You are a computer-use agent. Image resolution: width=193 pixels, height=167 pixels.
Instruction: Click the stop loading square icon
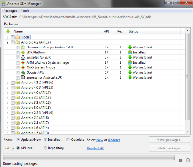tap(181, 160)
